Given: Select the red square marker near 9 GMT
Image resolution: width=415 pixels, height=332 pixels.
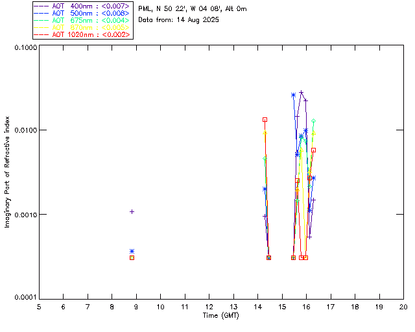Looking at the screenshot, I should coord(132,257).
